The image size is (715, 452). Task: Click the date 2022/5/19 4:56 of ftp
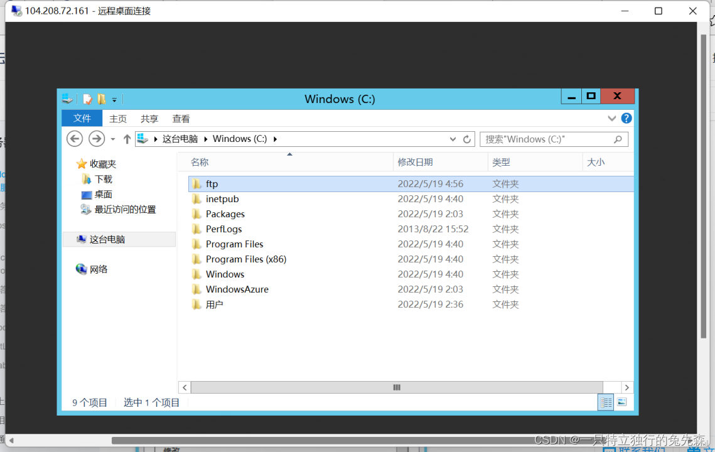point(431,184)
